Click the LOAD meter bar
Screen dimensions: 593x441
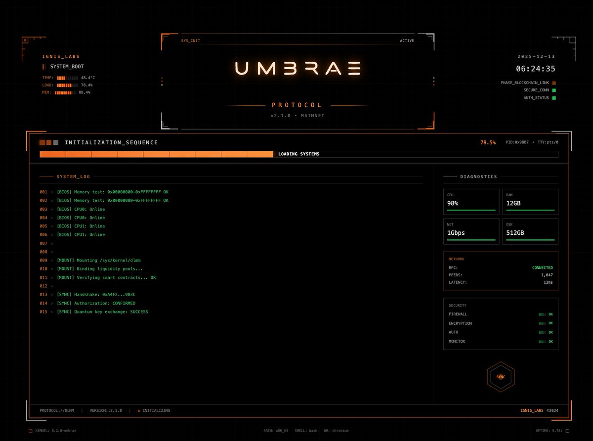68,85
